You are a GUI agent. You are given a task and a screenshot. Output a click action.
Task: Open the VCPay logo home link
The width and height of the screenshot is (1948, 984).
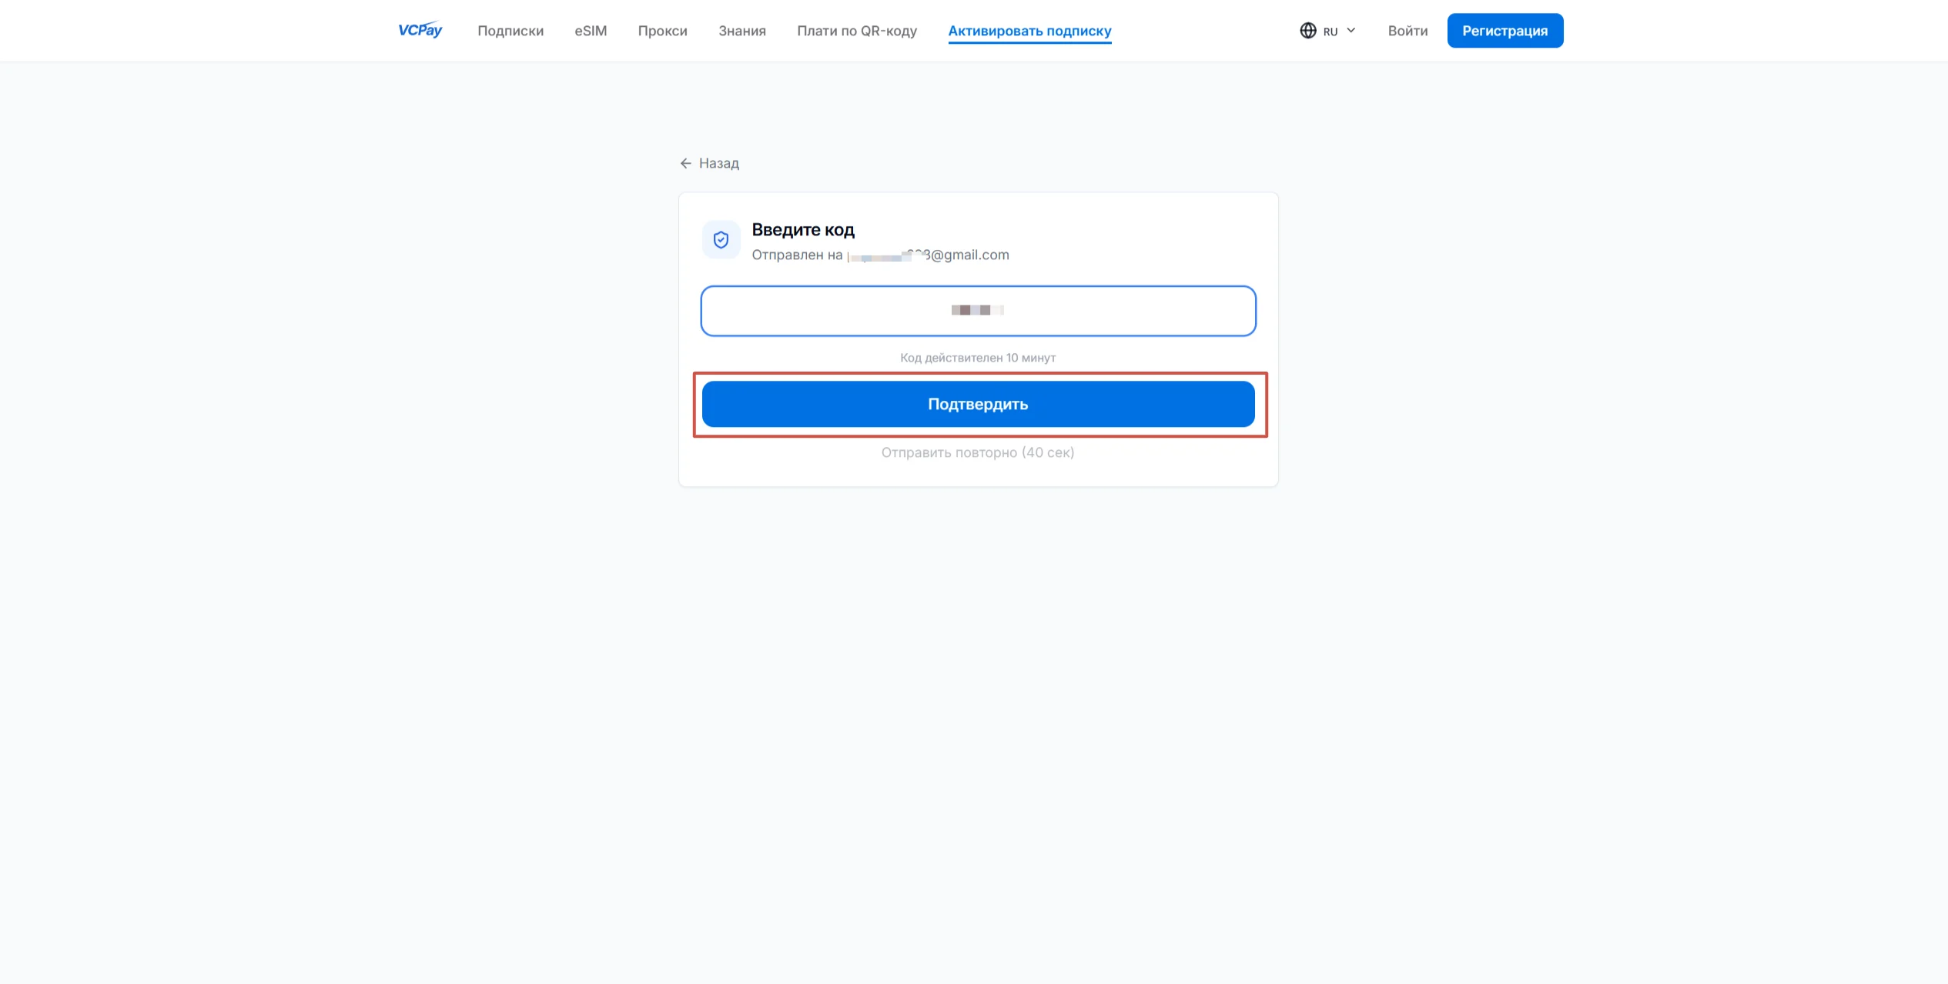point(420,30)
